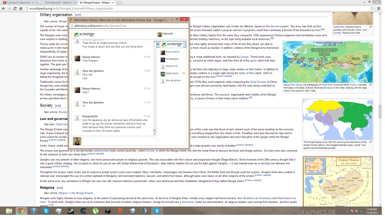Open the Skype icon next to iTunes
This screenshot has width=385, height=218.
click(x=46, y=211)
